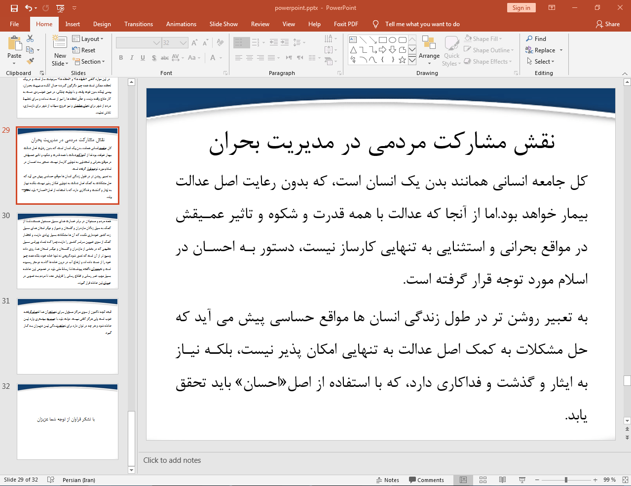Open the Replace dropdown arrow
The width and height of the screenshot is (631, 486).
pyautogui.click(x=561, y=50)
